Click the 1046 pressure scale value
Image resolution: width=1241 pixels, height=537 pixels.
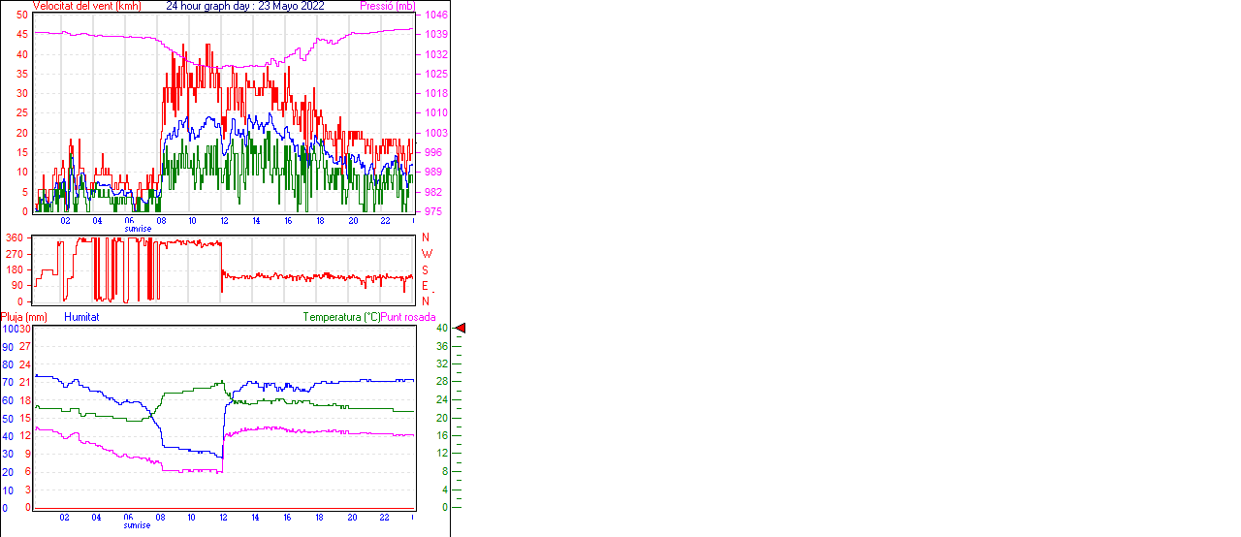pyautogui.click(x=435, y=16)
